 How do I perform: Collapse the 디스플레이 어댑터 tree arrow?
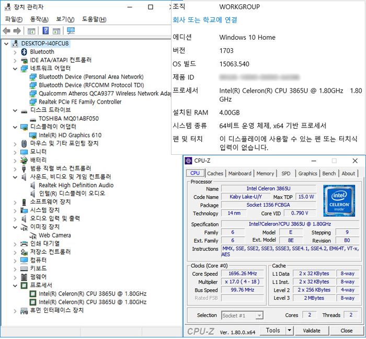15,127
